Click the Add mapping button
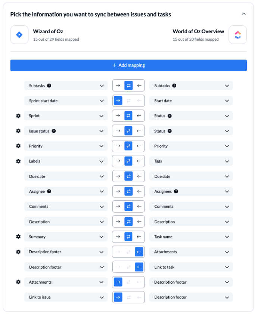The image size is (255, 315). point(128,65)
